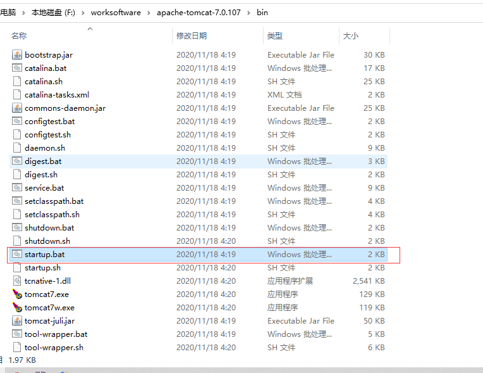Click the configtest.sh file icon
The image size is (483, 373).
[17, 134]
